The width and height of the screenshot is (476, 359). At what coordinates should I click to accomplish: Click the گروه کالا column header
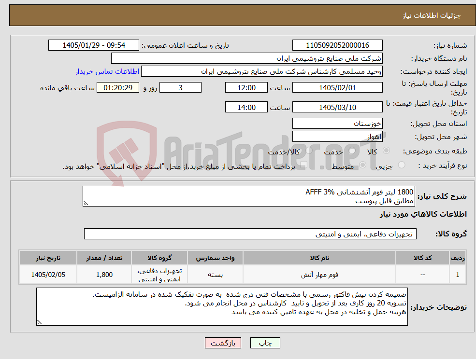(x=159, y=258)
